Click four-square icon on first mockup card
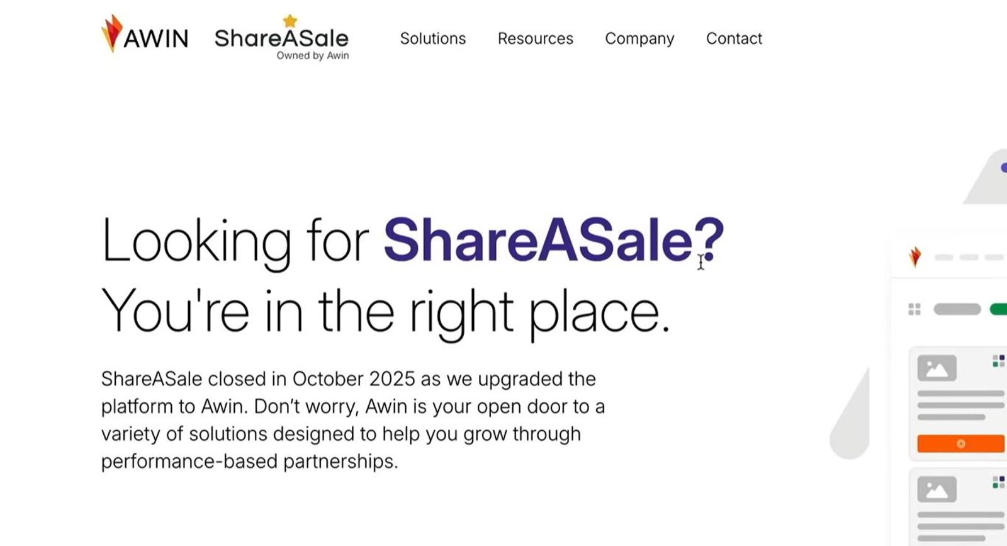1007x546 pixels. 998,361
